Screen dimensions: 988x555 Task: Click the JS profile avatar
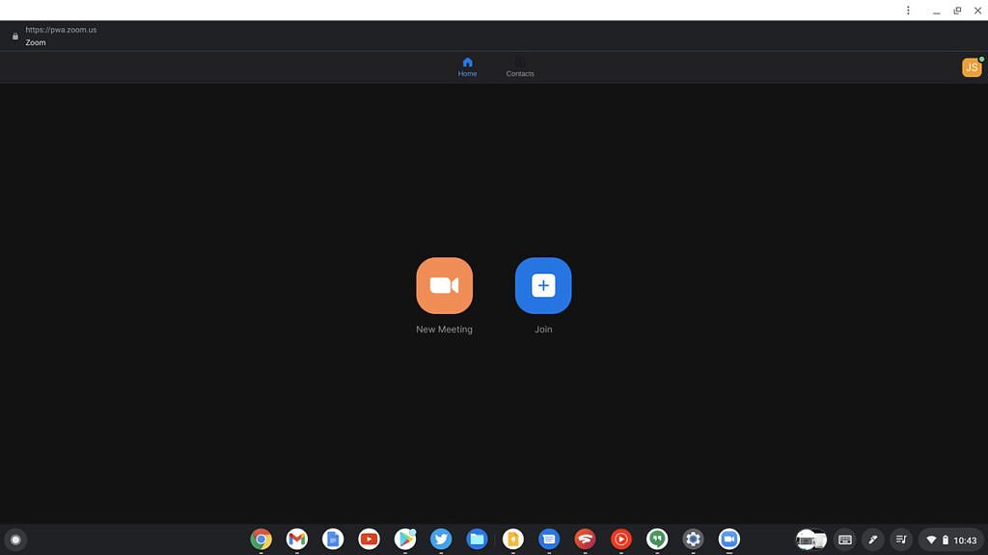[x=972, y=67]
